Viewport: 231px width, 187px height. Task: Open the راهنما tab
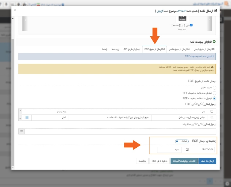tap(105, 49)
